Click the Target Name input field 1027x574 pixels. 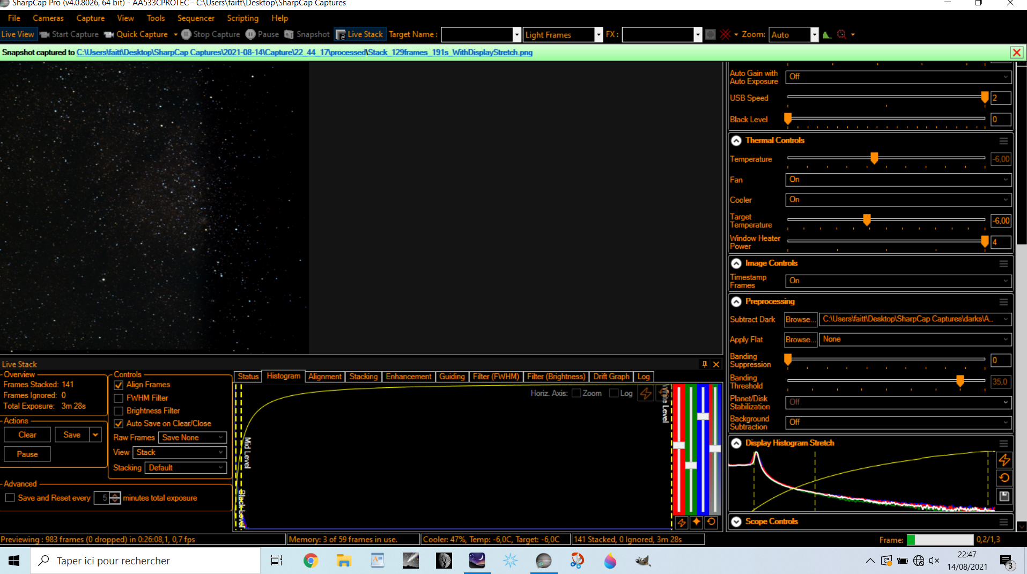(477, 35)
